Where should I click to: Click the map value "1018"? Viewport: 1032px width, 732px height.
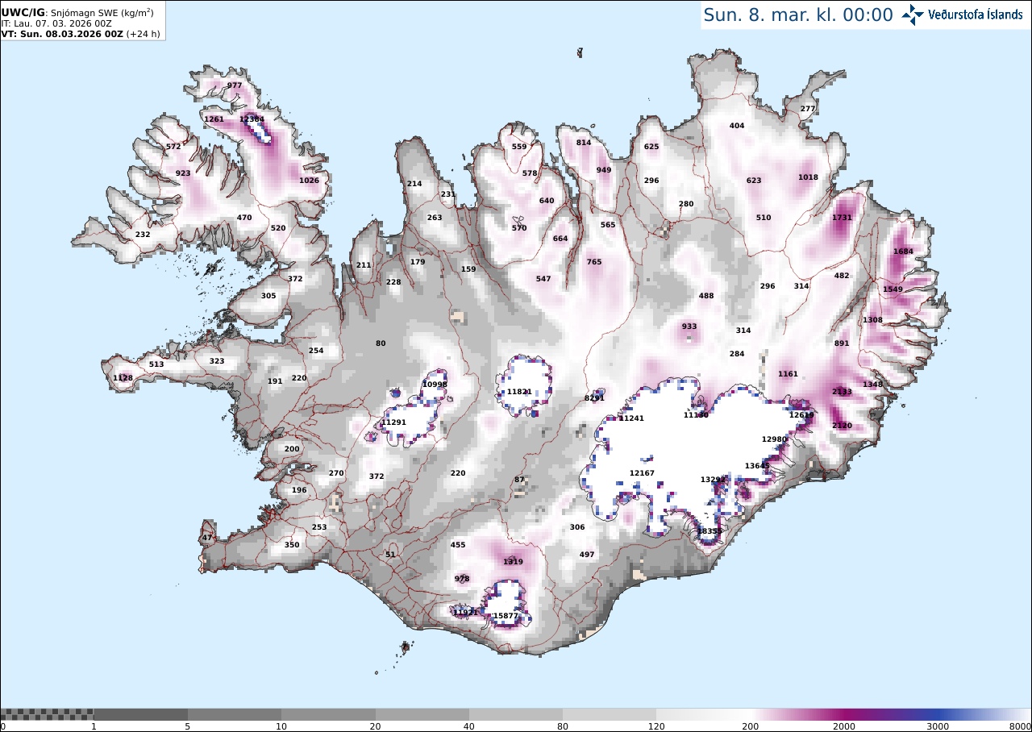(808, 177)
